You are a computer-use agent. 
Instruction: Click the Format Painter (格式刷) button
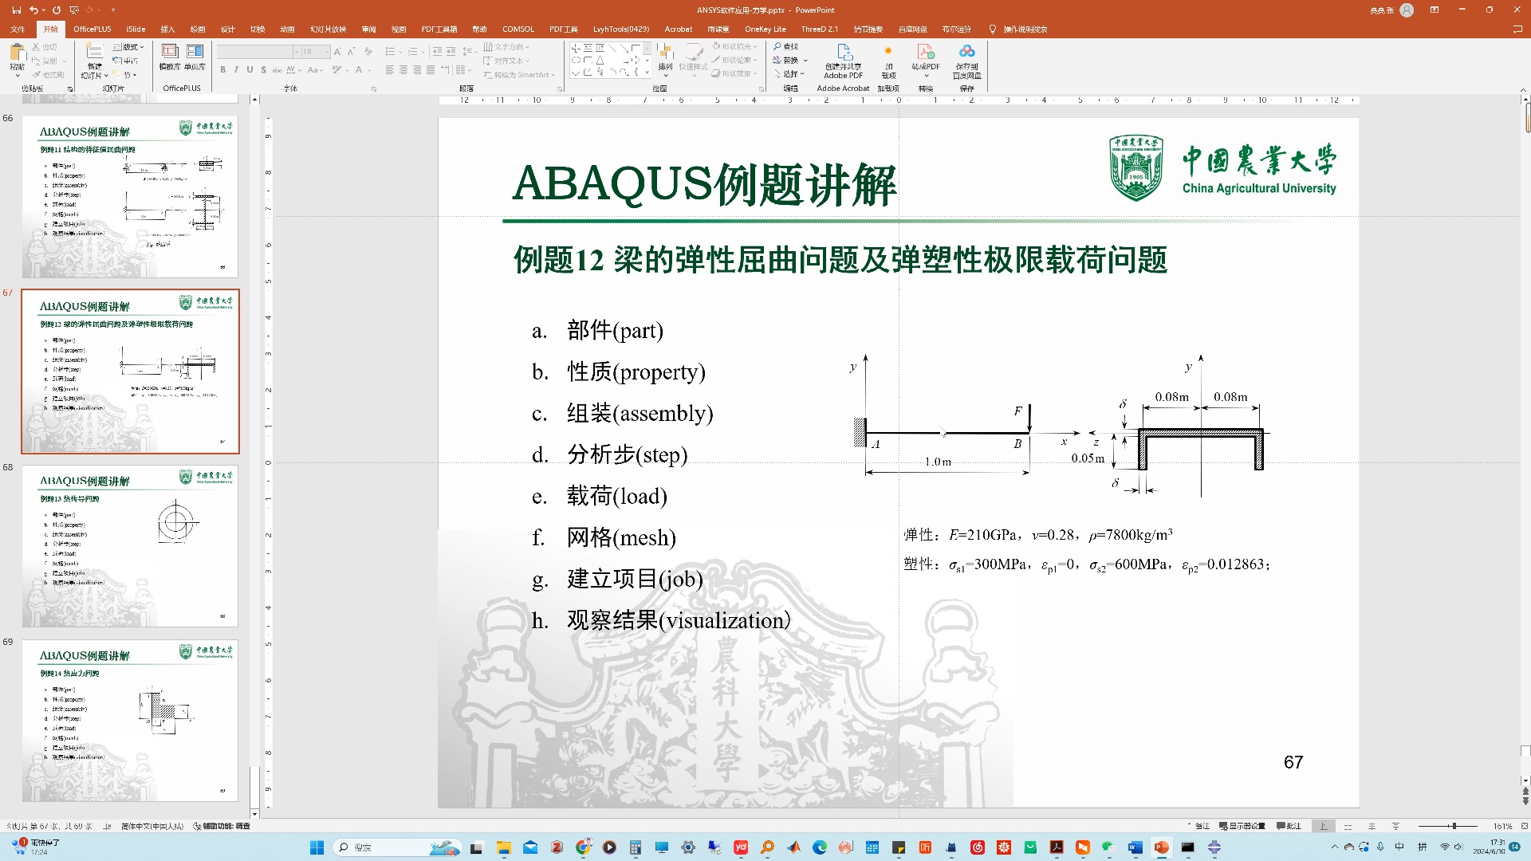(48, 75)
